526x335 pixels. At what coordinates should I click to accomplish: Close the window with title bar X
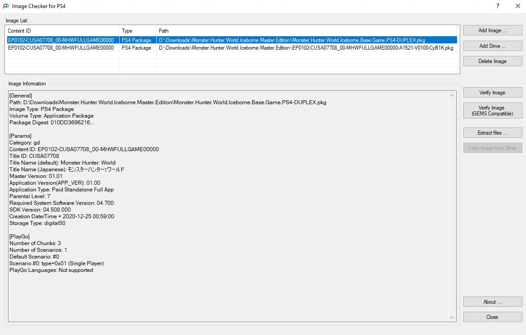pyautogui.click(x=518, y=6)
